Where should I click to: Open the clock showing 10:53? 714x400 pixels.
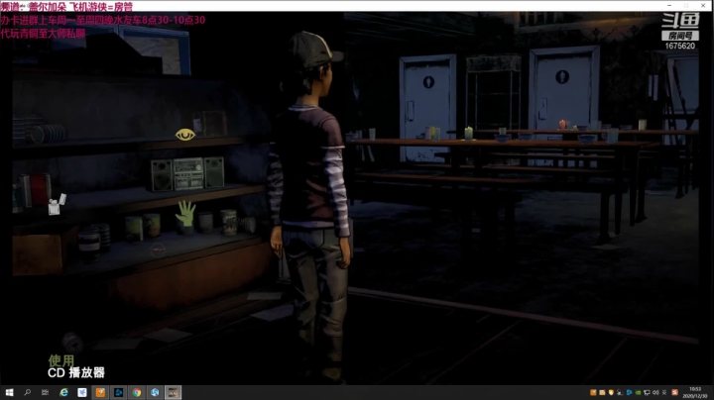coord(695,392)
